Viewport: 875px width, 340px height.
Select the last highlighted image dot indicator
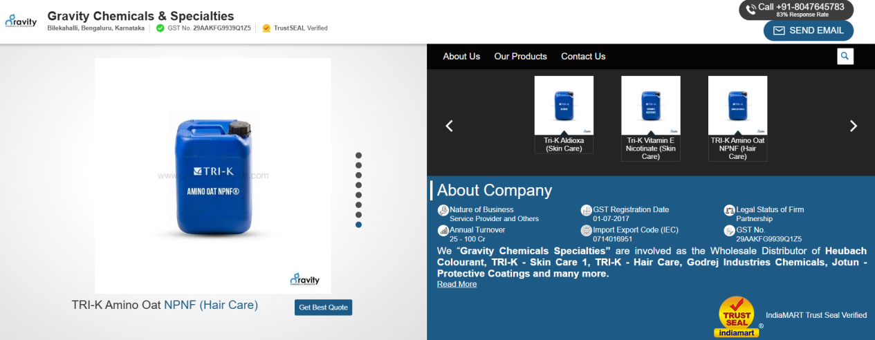point(358,225)
